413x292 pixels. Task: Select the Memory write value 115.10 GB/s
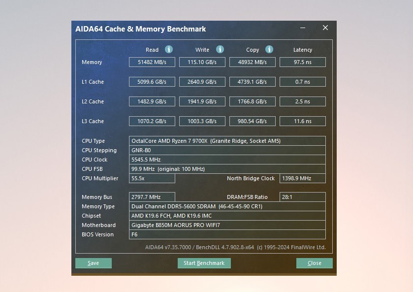[202, 62]
